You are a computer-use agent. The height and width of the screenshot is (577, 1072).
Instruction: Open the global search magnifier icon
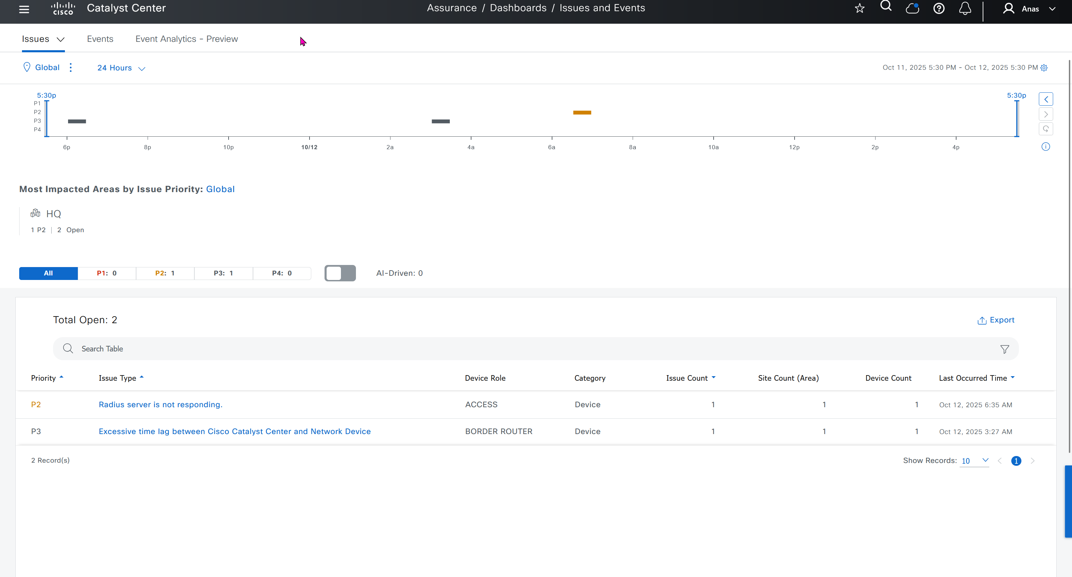(x=886, y=6)
